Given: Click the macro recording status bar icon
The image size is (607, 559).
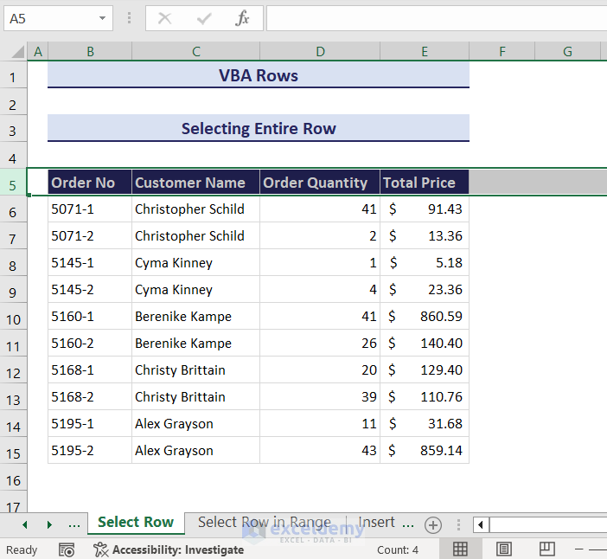Looking at the screenshot, I should 67,549.
